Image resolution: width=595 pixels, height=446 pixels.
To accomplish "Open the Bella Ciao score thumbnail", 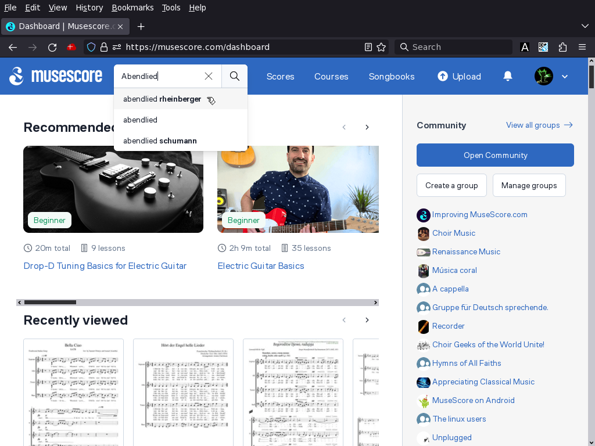I will [73, 393].
